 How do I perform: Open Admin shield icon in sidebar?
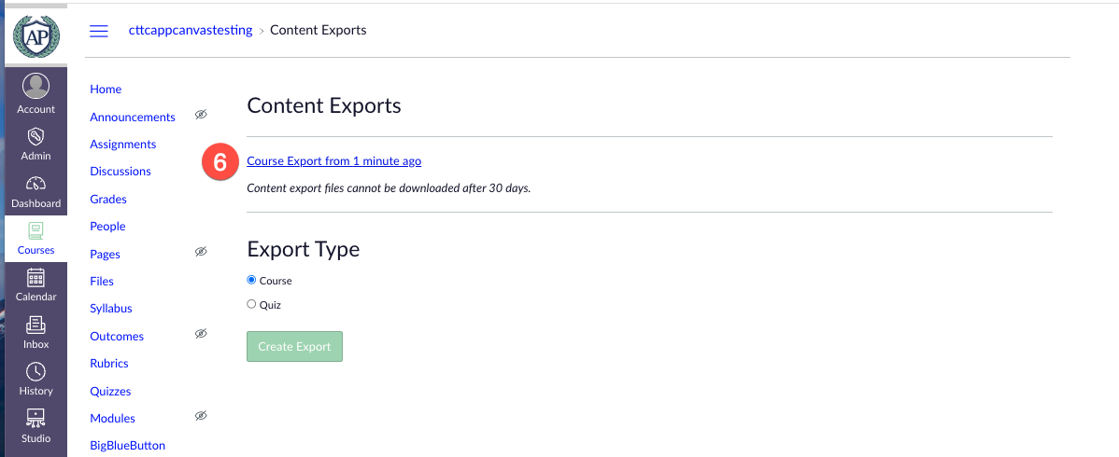coord(36,137)
